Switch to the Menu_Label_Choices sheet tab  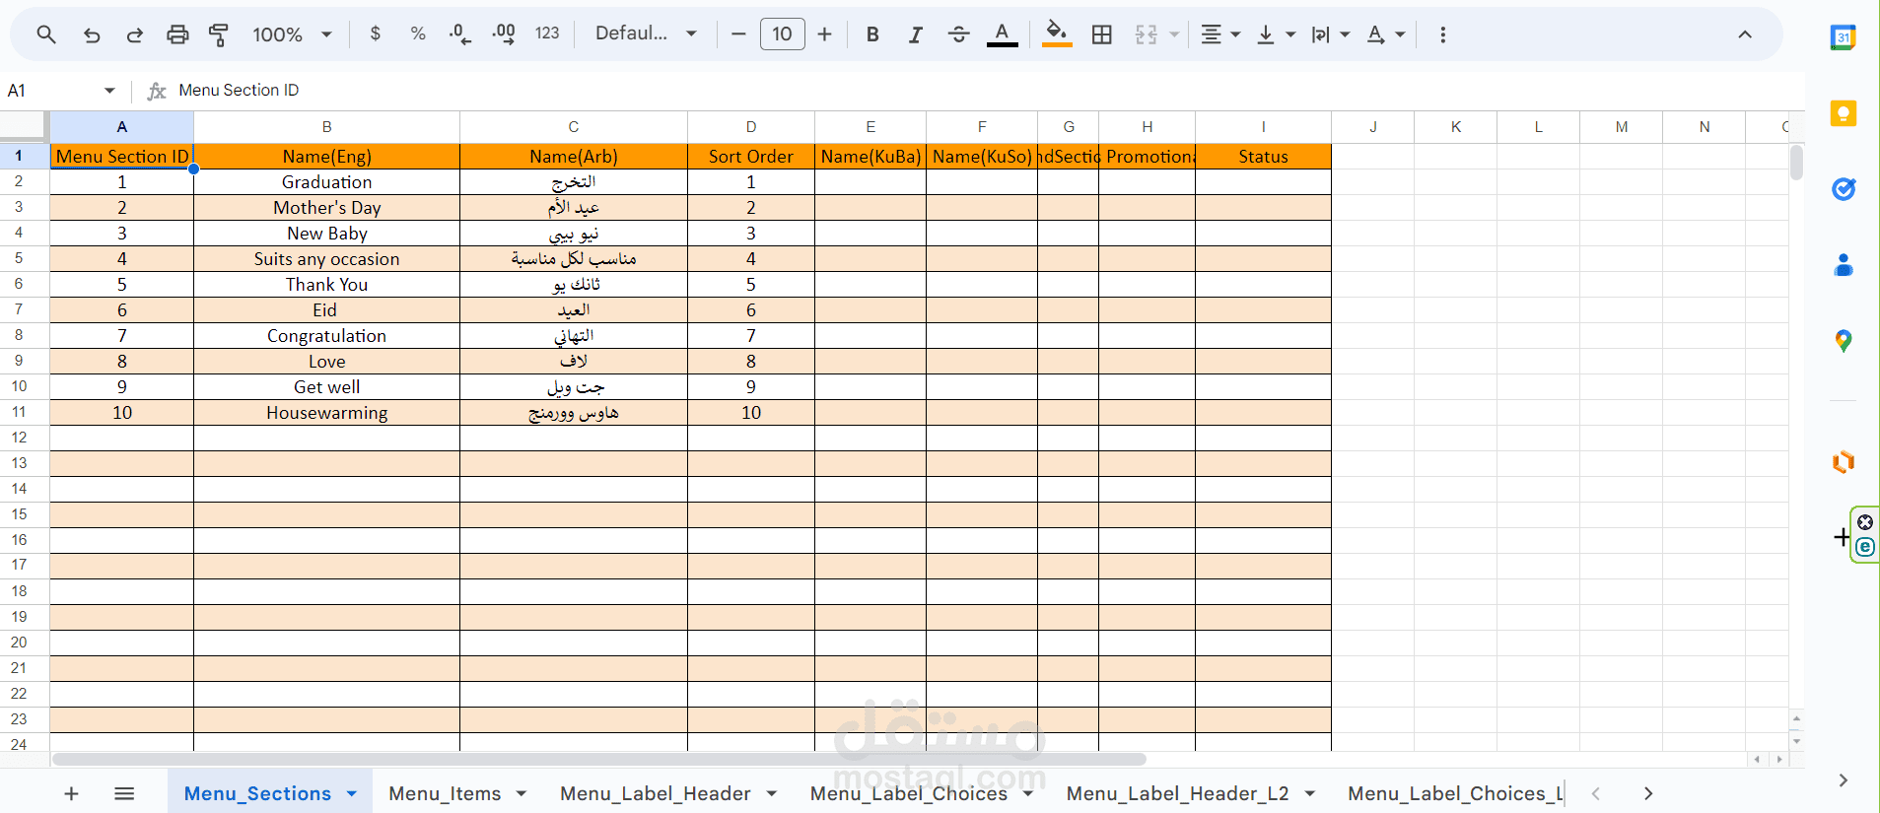[x=909, y=793]
